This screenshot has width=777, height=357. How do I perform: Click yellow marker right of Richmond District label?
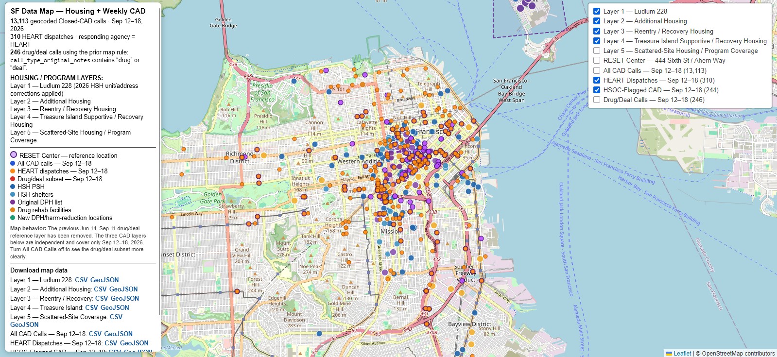(x=263, y=155)
